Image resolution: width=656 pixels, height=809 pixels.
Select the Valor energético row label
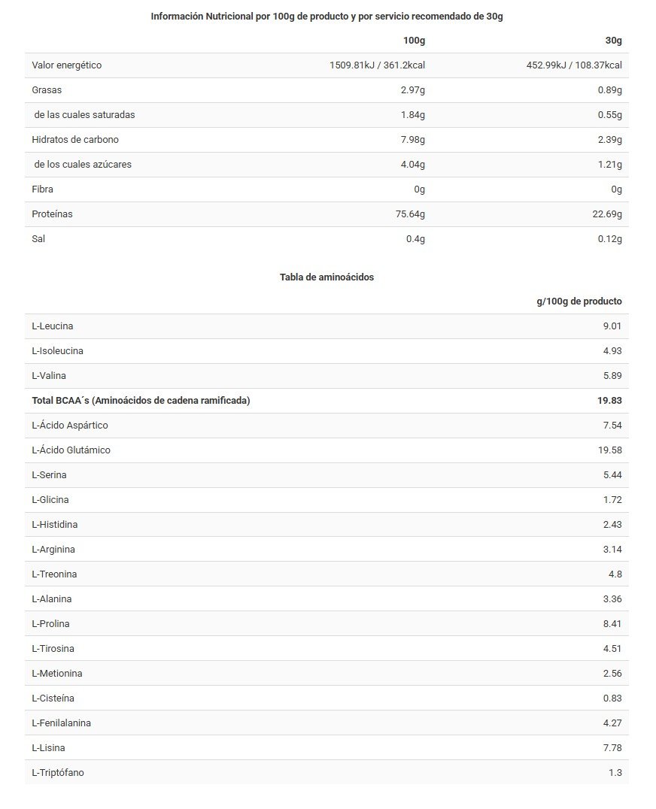pyautogui.click(x=67, y=65)
